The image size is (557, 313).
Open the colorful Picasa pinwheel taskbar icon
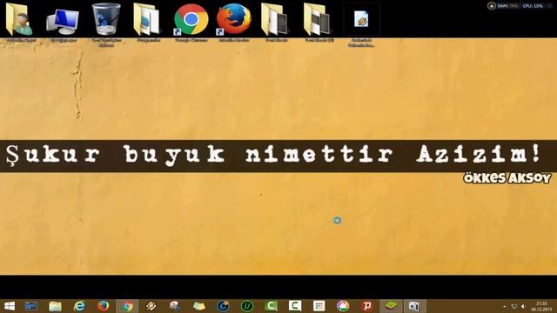click(x=343, y=306)
